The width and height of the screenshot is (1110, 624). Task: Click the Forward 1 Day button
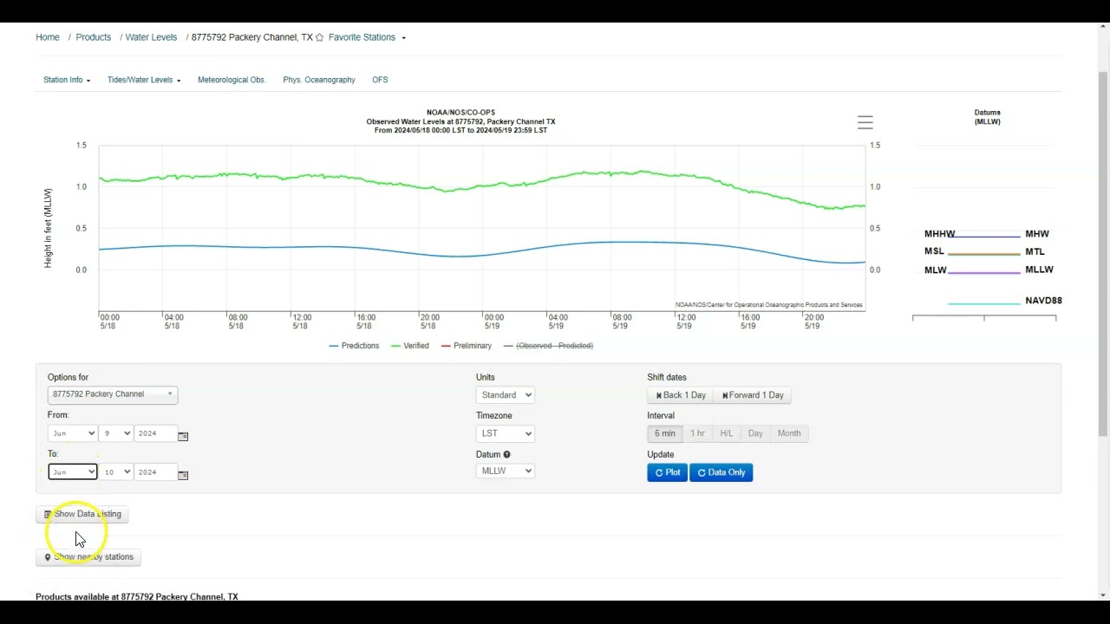(753, 395)
